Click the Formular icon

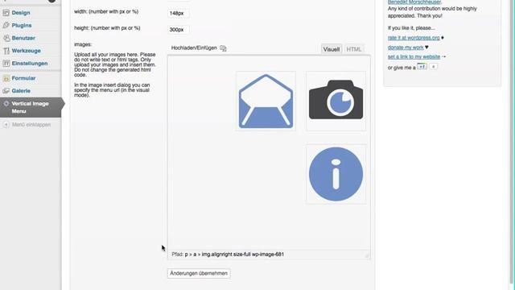[6, 78]
